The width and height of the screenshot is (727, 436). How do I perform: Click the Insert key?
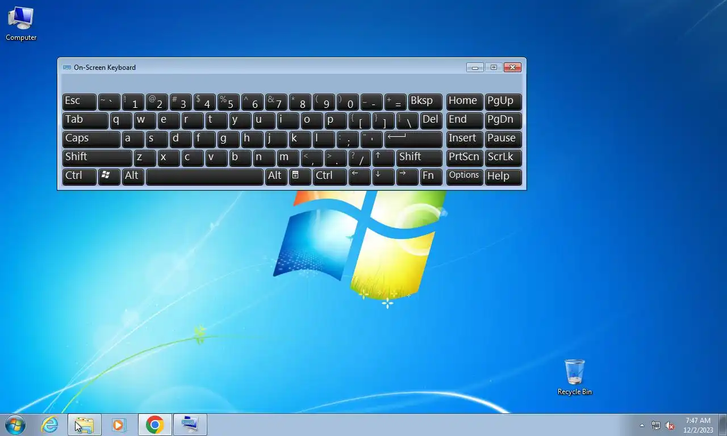pyautogui.click(x=465, y=139)
